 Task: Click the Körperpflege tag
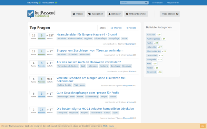(x=100, y=39)
